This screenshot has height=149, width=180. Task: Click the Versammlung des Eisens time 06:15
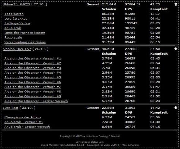pyautogui.click(x=155, y=42)
